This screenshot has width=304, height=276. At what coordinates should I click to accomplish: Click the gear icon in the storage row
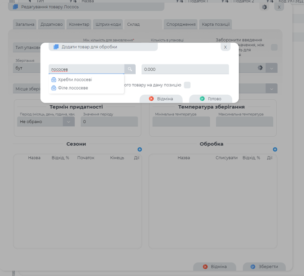click(x=260, y=68)
